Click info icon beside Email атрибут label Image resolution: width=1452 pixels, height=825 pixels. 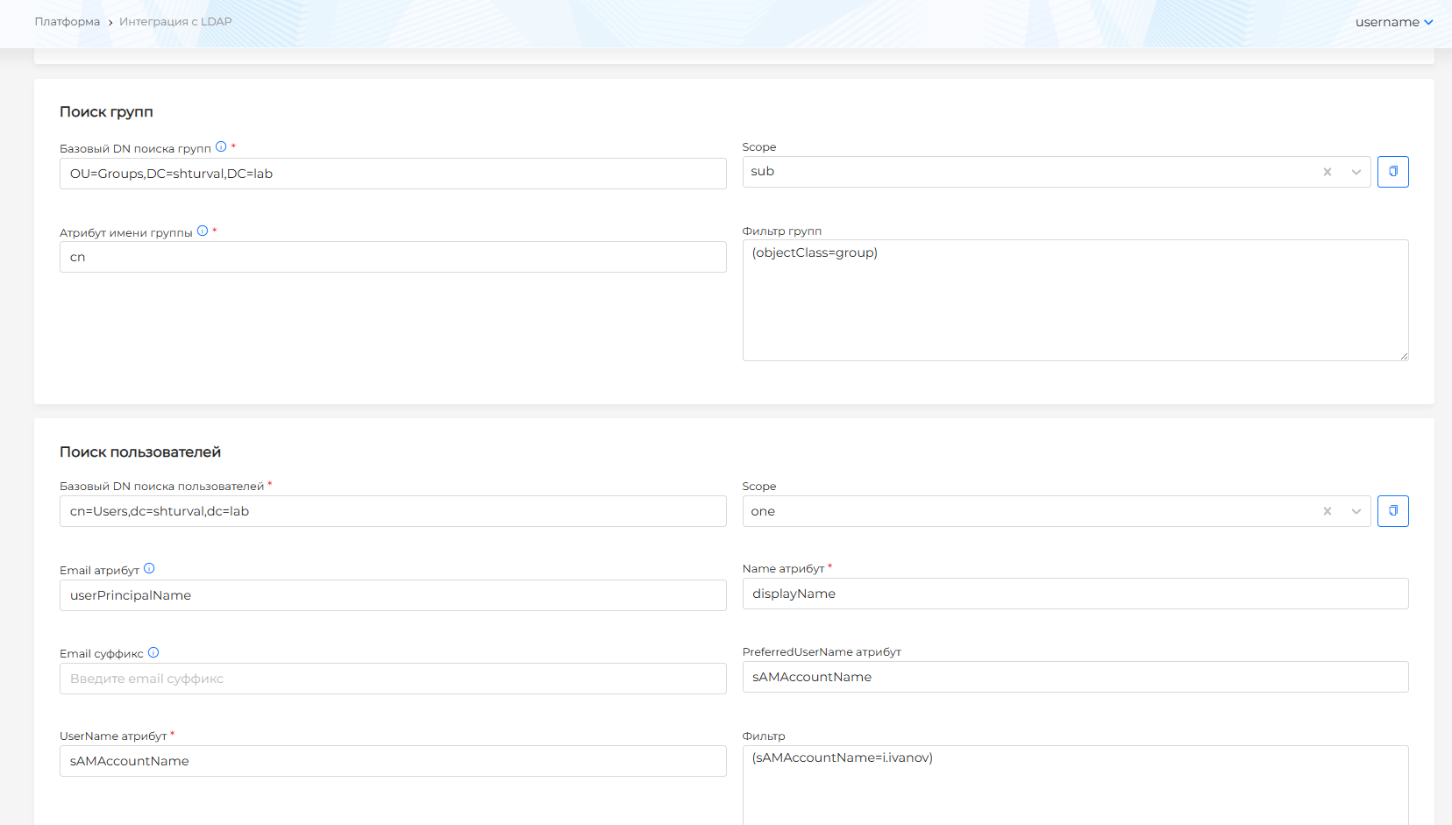(149, 569)
